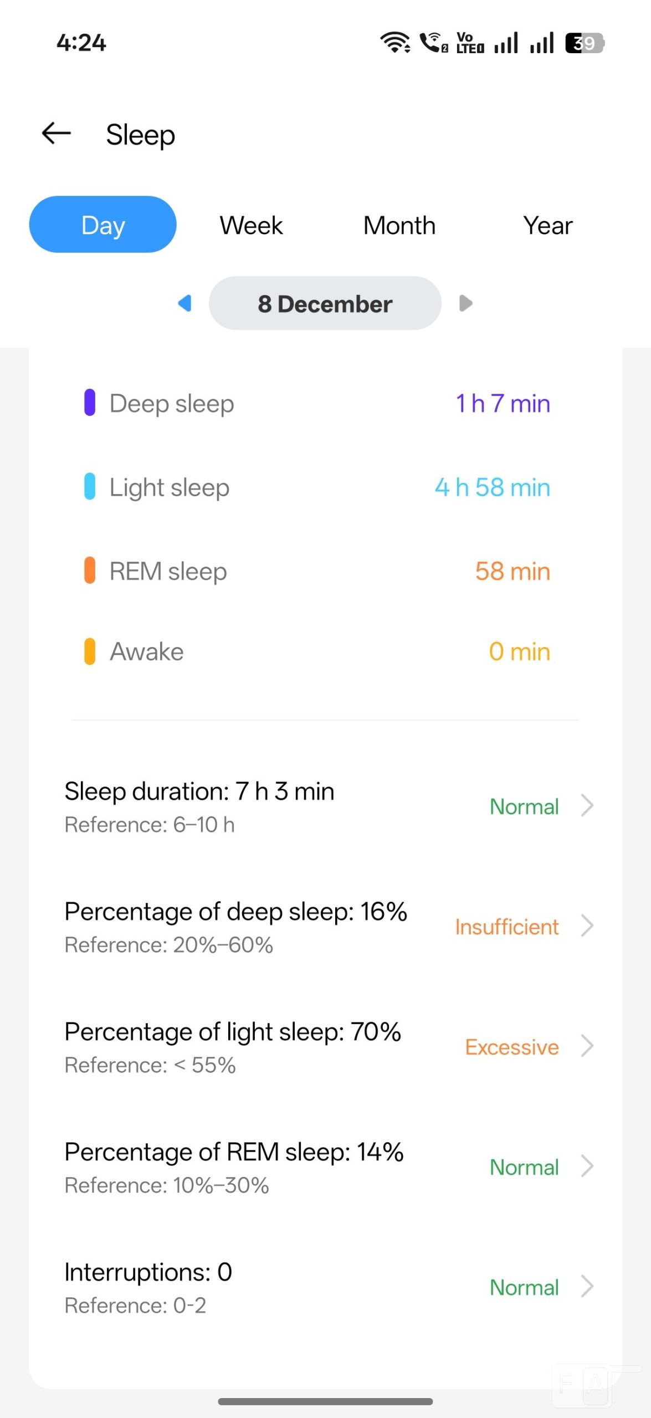The width and height of the screenshot is (651, 1418).
Task: Switch to the Week tab
Action: coord(251,225)
